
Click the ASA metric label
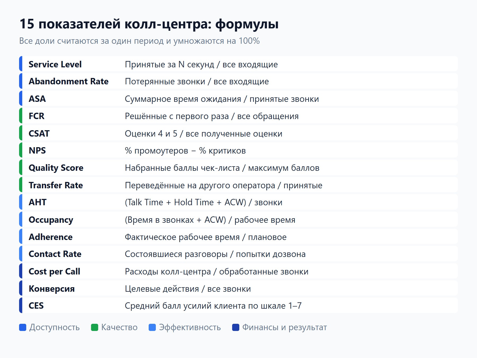tap(37, 99)
